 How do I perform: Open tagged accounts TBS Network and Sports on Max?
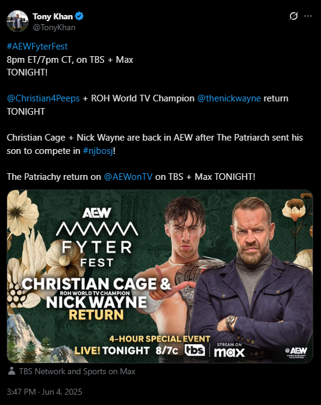[77, 371]
